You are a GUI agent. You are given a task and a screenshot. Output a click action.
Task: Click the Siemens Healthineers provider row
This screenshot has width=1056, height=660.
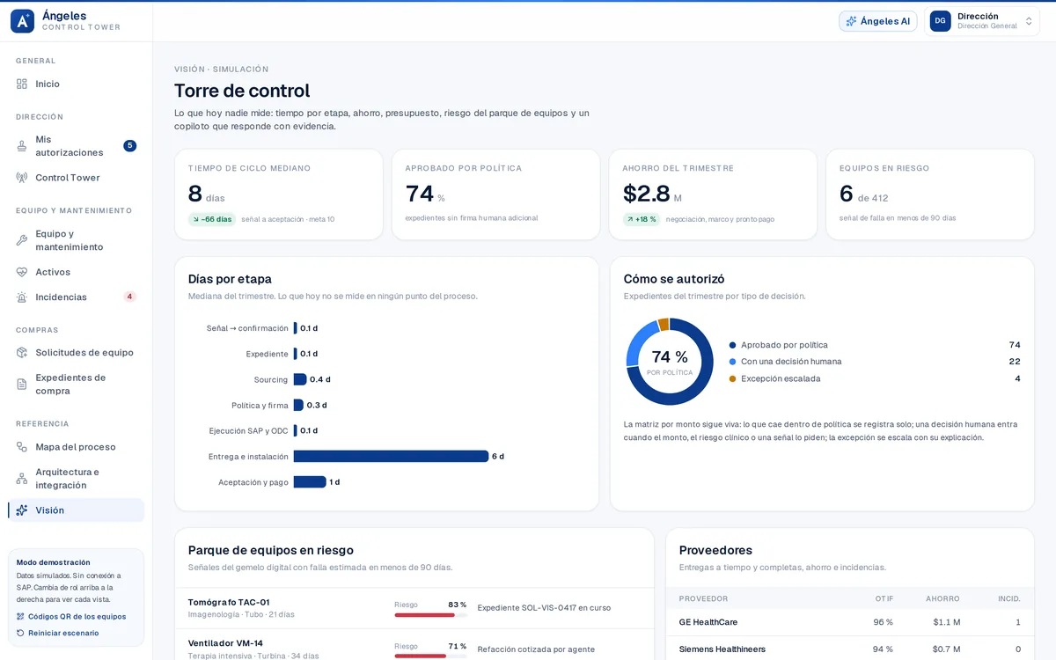pos(850,649)
